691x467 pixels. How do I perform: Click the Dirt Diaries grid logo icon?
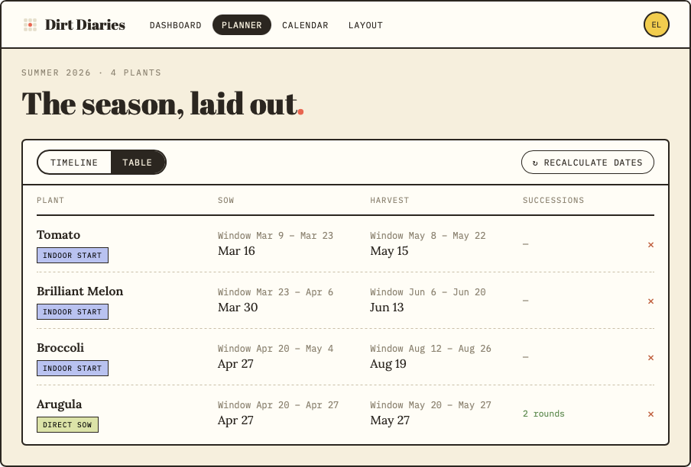(x=30, y=24)
